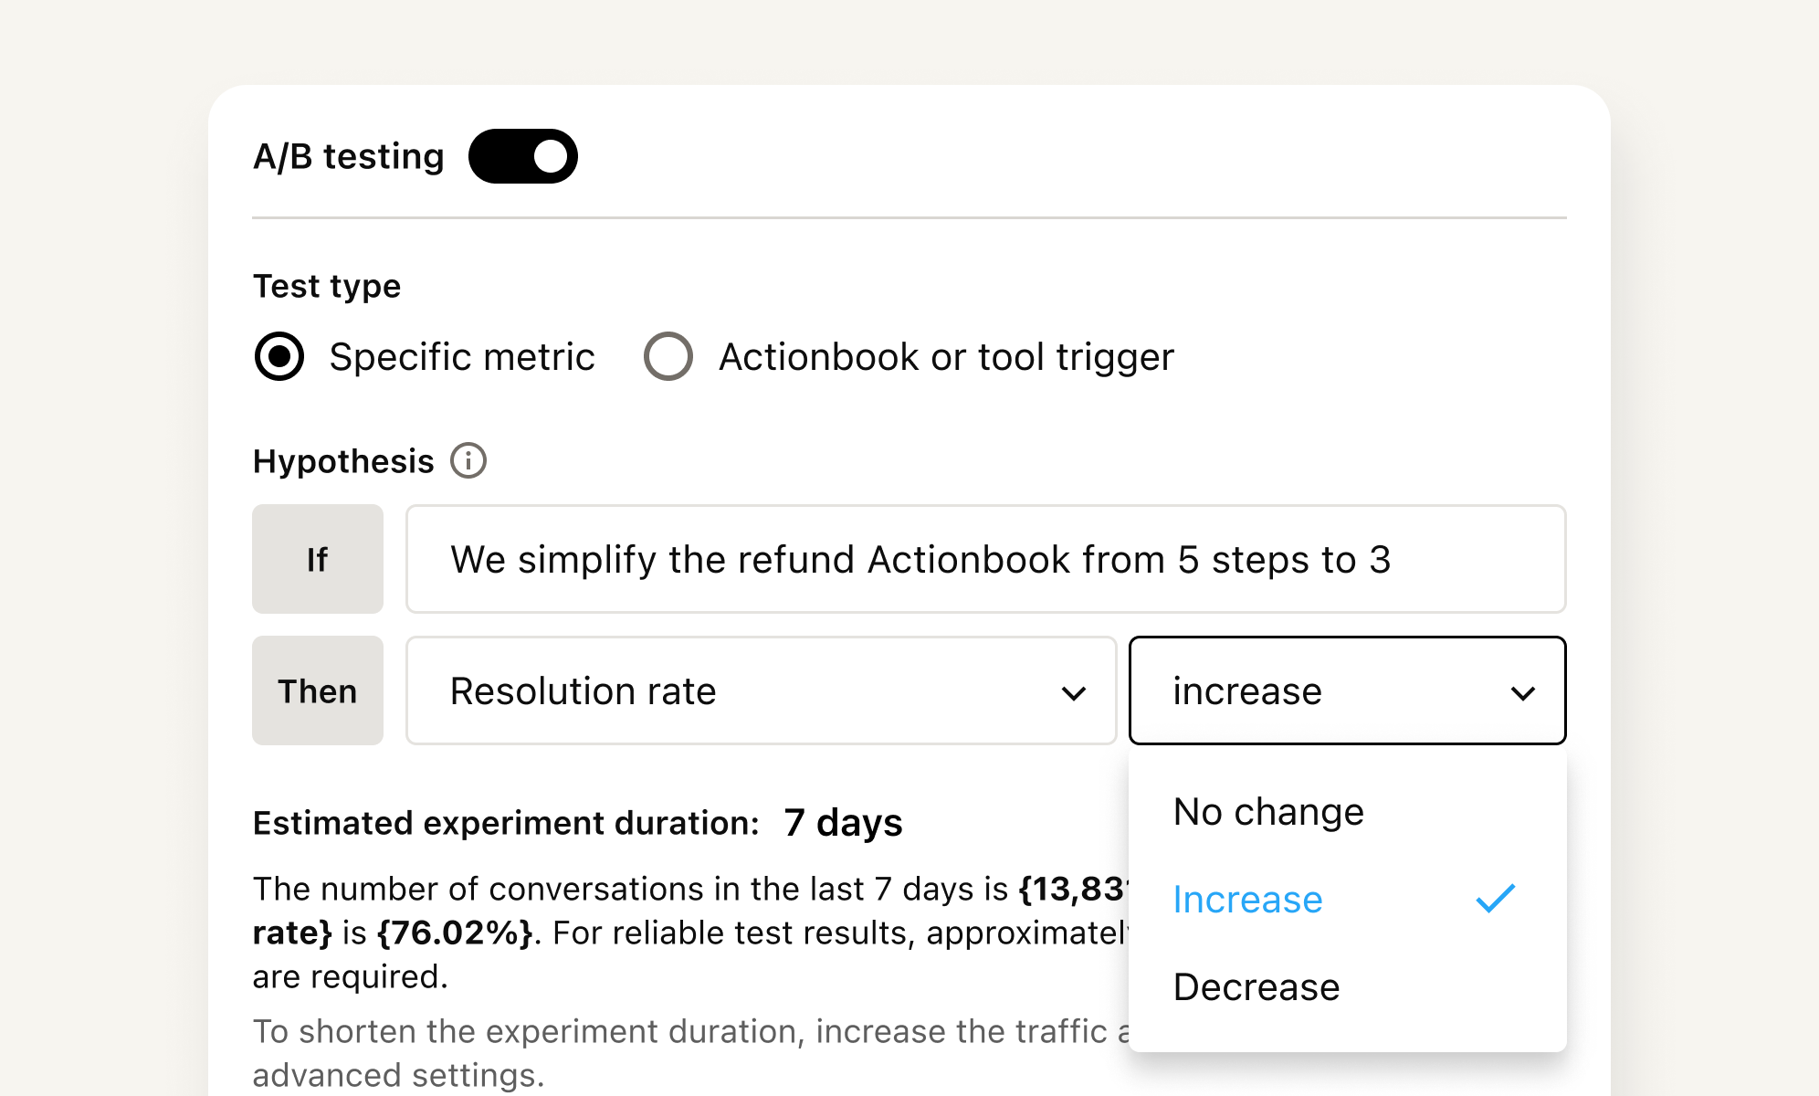Click the A/B testing title text
This screenshot has width=1819, height=1096.
coord(349,156)
